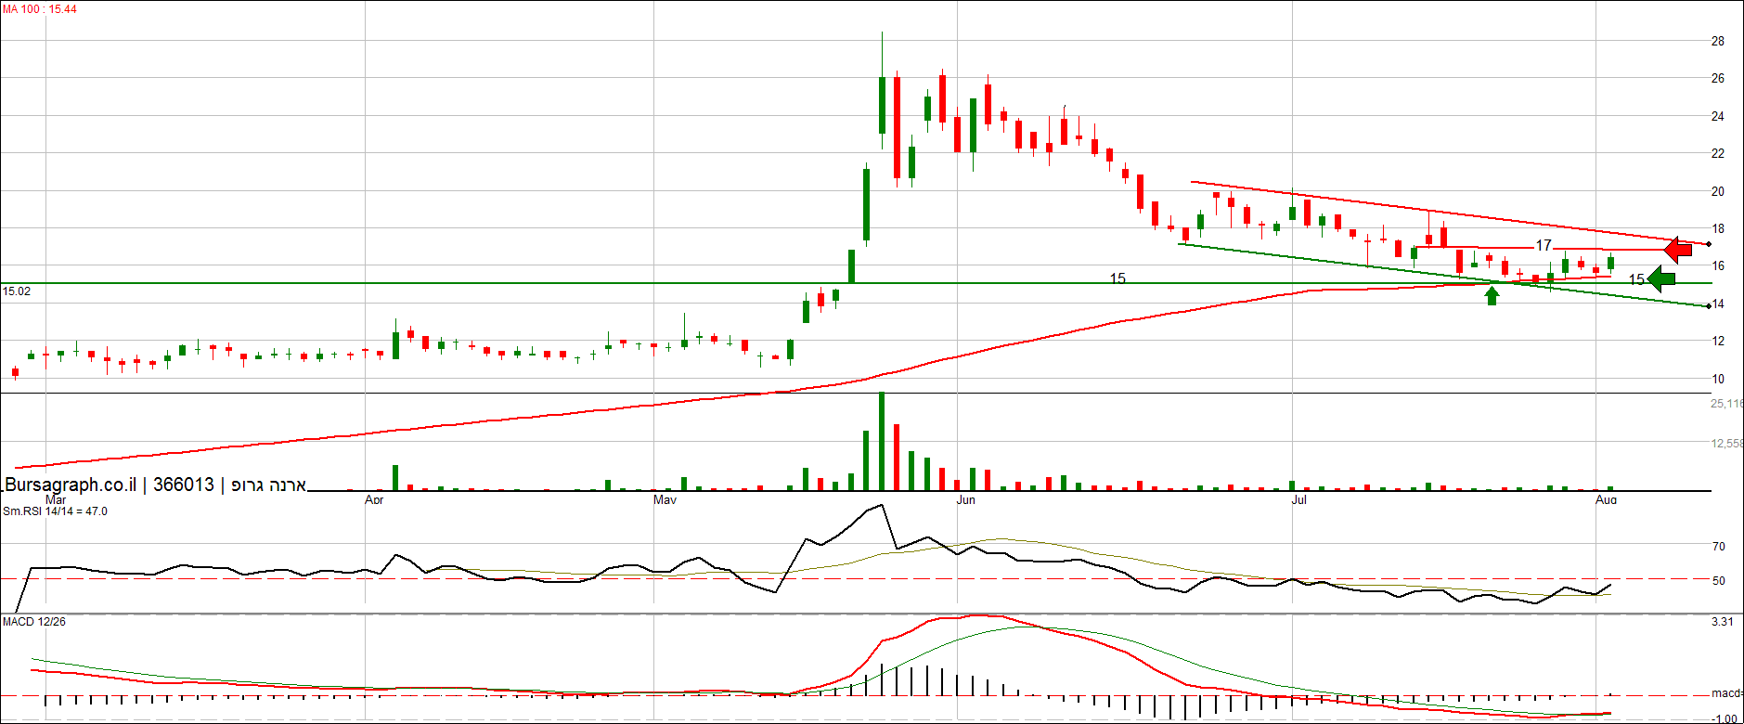
Task: Click the tallest green volume bar
Action: (x=881, y=442)
